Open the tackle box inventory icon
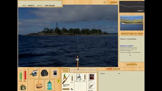Screen dimensions: 162x91 click(x=34, y=73)
